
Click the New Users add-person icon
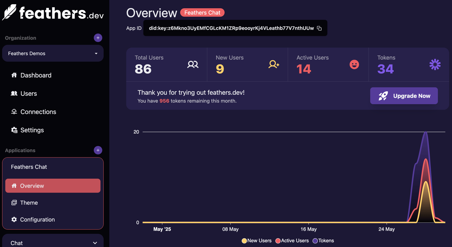pyautogui.click(x=274, y=64)
